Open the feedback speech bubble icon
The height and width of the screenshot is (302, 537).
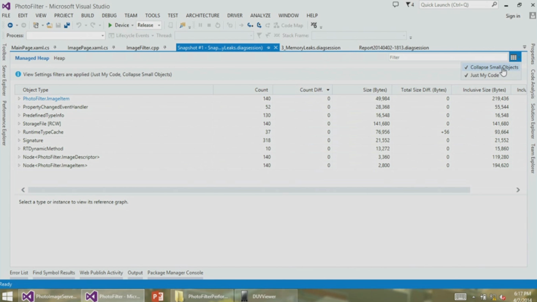(x=395, y=5)
